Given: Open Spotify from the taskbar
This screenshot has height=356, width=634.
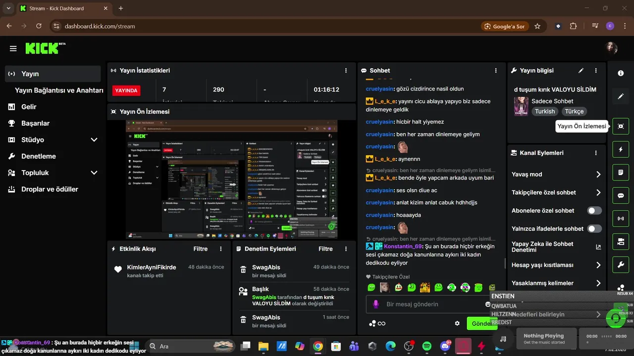Looking at the screenshot, I should [427, 346].
